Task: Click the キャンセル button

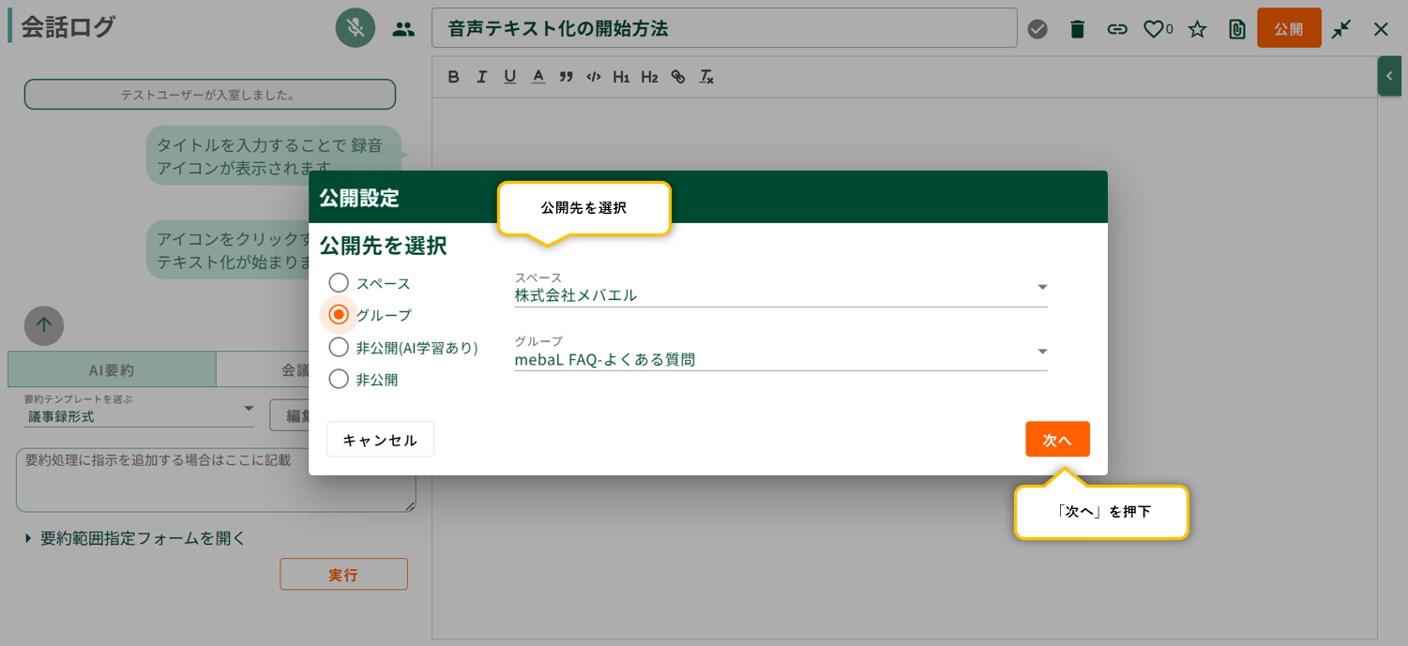Action: 380,440
